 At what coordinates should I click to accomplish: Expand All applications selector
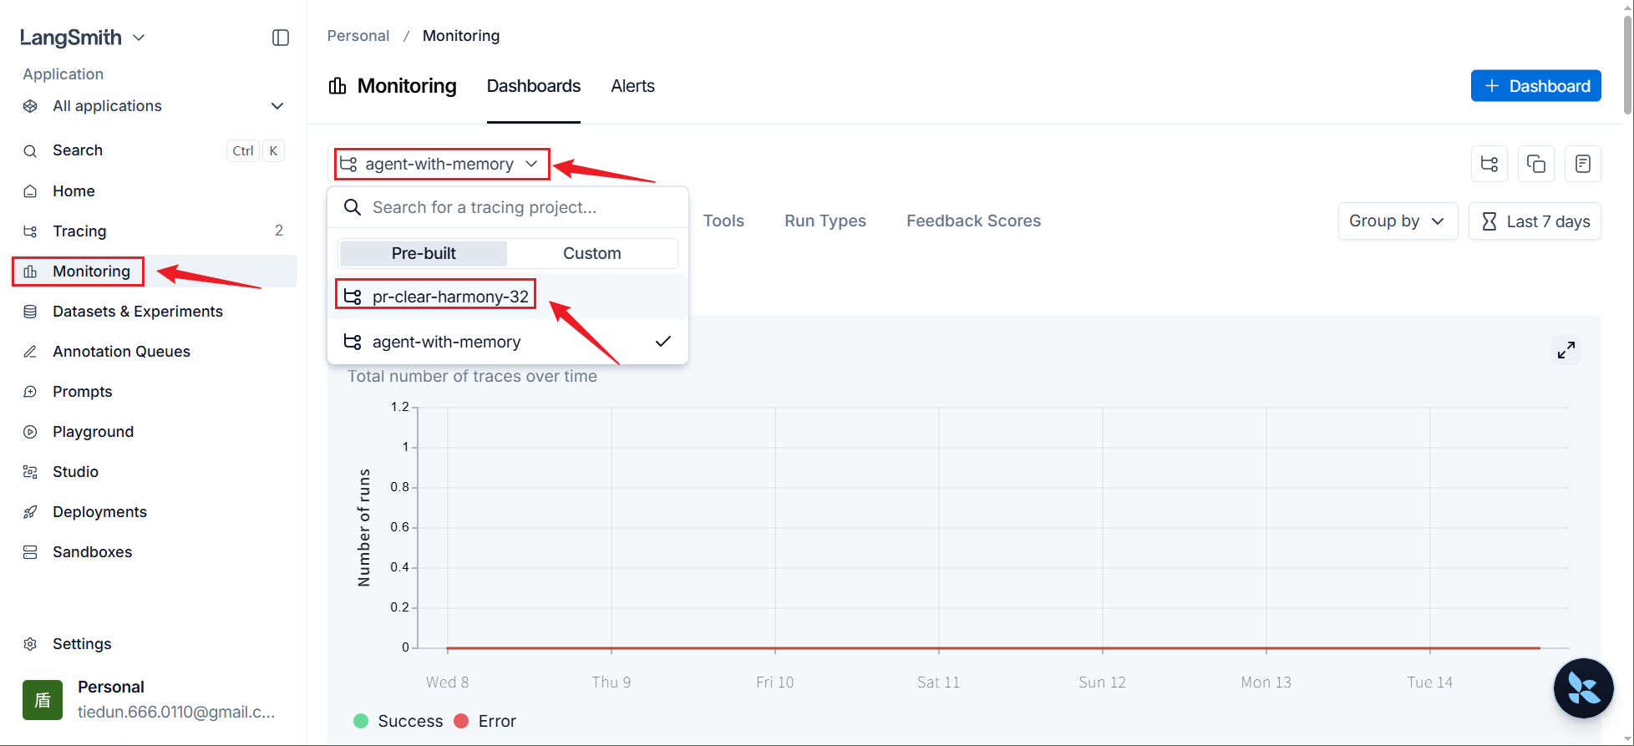coord(154,106)
